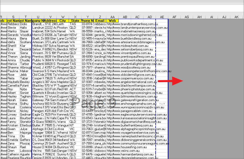244x159 pixels.
Task: Click the yellow State header cell
Action: click(x=76, y=20)
